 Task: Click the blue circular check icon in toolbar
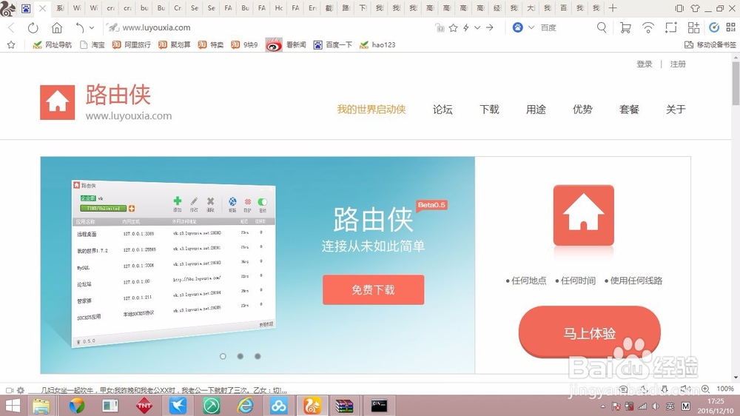click(714, 28)
